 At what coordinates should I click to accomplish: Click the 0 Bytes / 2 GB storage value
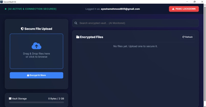pos(56,99)
